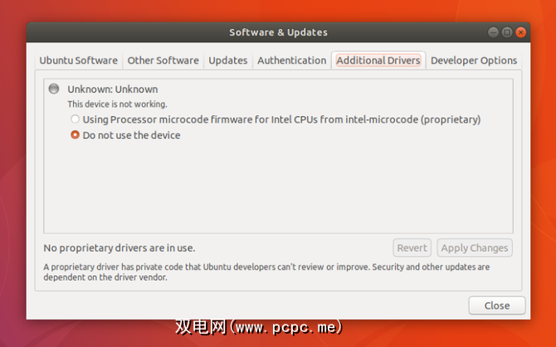Click the "No proprietary drivers are in use" status
Viewport: 556px width, 347px height.
[x=119, y=248]
